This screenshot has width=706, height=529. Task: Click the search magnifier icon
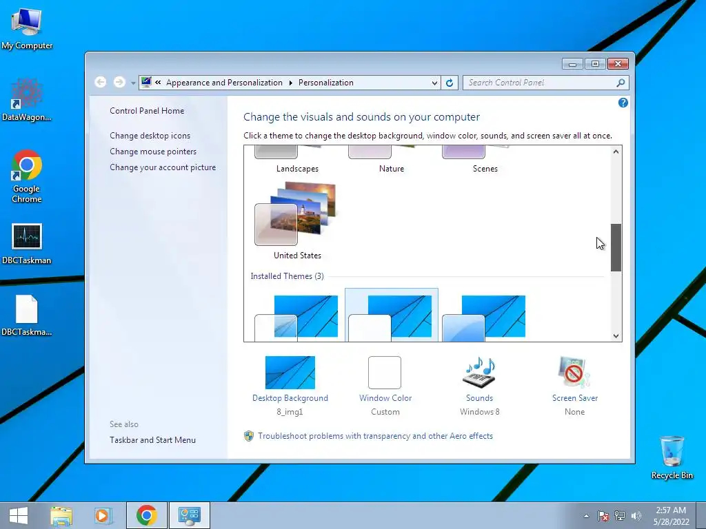[621, 83]
